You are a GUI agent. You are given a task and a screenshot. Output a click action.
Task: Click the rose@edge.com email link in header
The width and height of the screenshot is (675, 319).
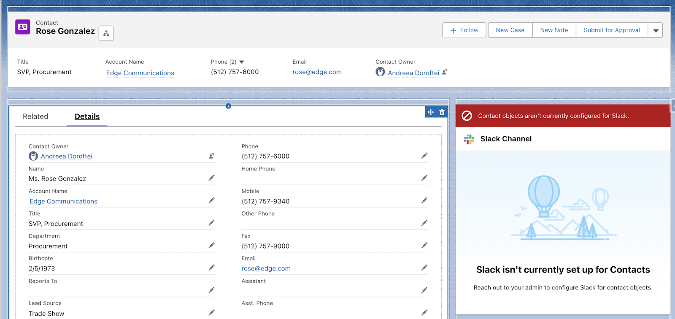[x=317, y=72]
